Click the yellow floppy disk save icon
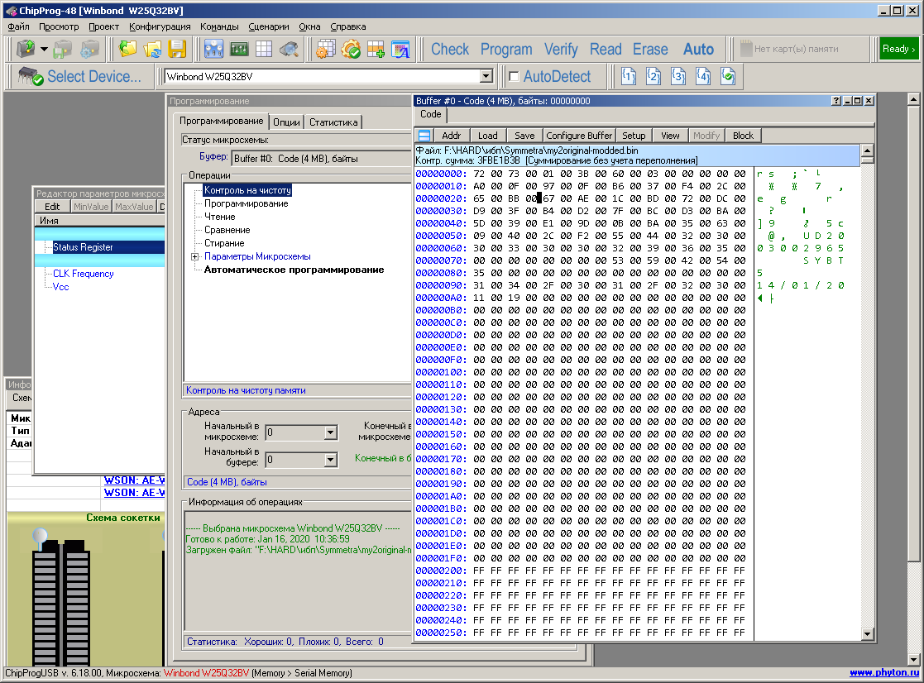The height and width of the screenshot is (683, 924). pyautogui.click(x=177, y=49)
